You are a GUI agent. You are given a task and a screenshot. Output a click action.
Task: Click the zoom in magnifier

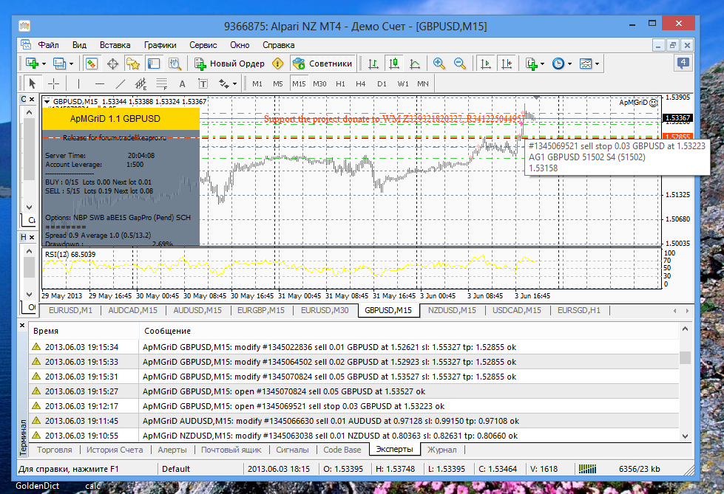click(x=439, y=64)
